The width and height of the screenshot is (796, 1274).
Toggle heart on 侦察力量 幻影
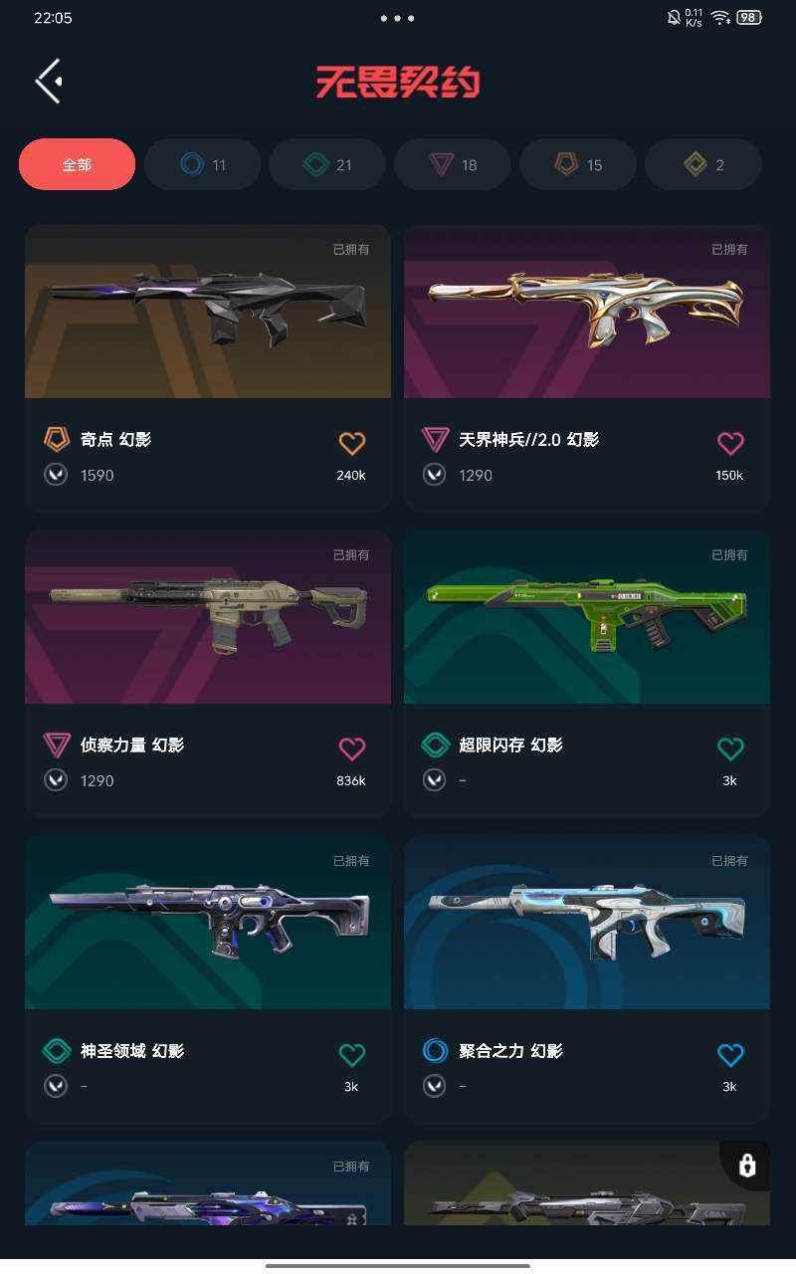pos(352,748)
